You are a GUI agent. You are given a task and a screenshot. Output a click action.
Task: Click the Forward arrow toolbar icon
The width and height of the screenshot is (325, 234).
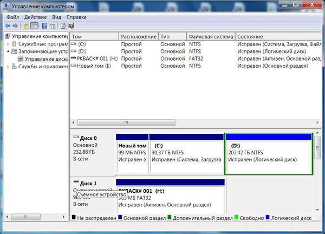coord(15,26)
